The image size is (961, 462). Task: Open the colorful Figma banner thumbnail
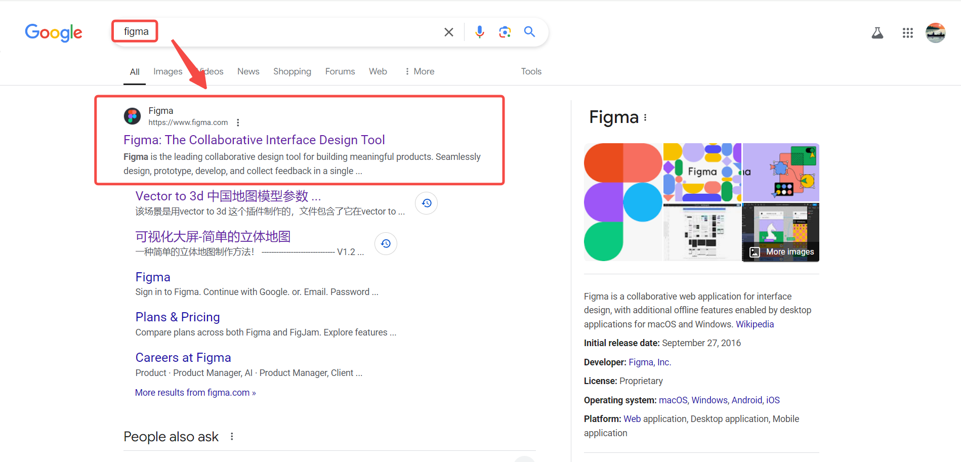(702, 172)
